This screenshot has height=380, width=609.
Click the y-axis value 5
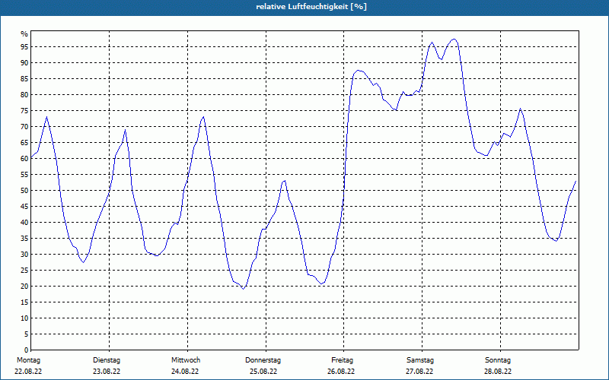(x=26, y=334)
